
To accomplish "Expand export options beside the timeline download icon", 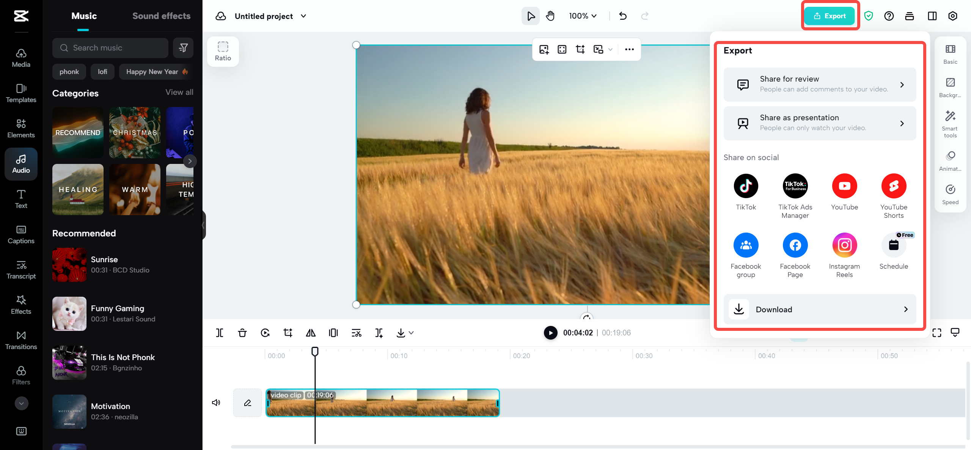I will coord(411,333).
